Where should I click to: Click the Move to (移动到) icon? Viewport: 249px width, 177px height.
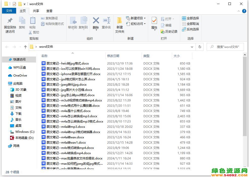(x=73, y=20)
